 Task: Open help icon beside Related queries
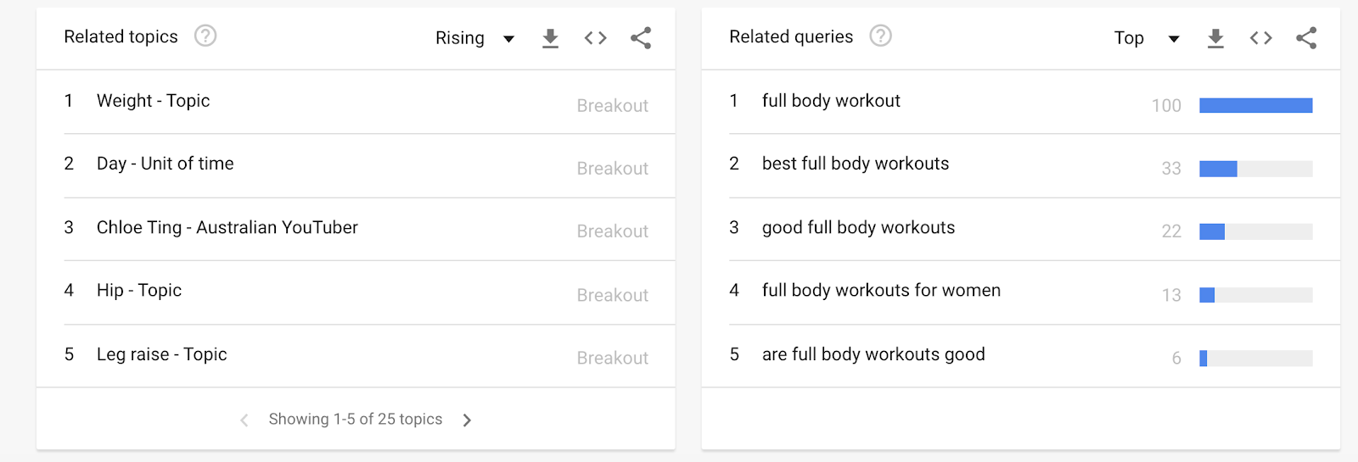(x=881, y=36)
